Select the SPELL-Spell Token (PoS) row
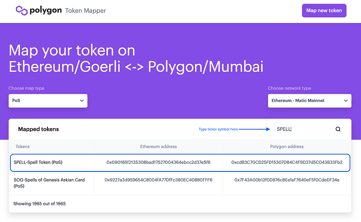This screenshot has width=361, height=222. [180, 162]
